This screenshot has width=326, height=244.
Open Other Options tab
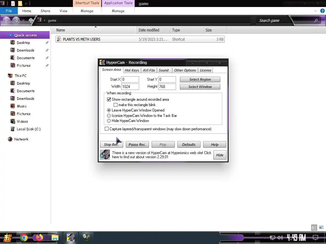[x=185, y=70]
